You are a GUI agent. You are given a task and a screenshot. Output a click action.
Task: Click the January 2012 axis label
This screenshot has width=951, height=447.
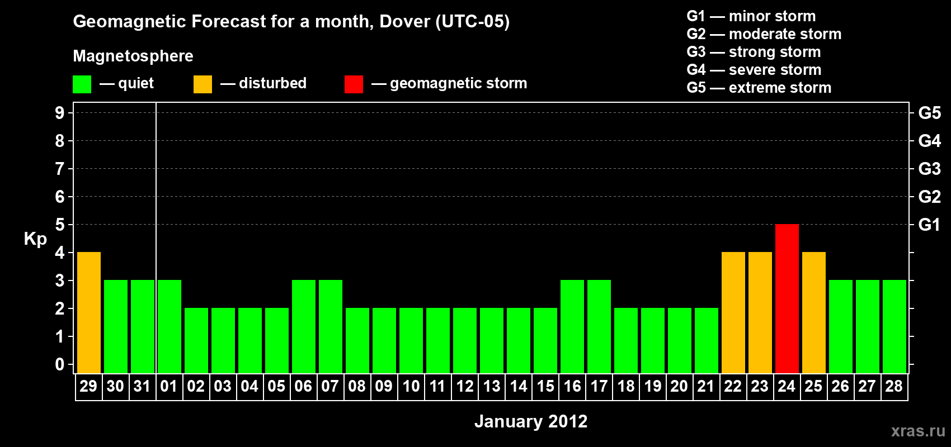(x=531, y=421)
